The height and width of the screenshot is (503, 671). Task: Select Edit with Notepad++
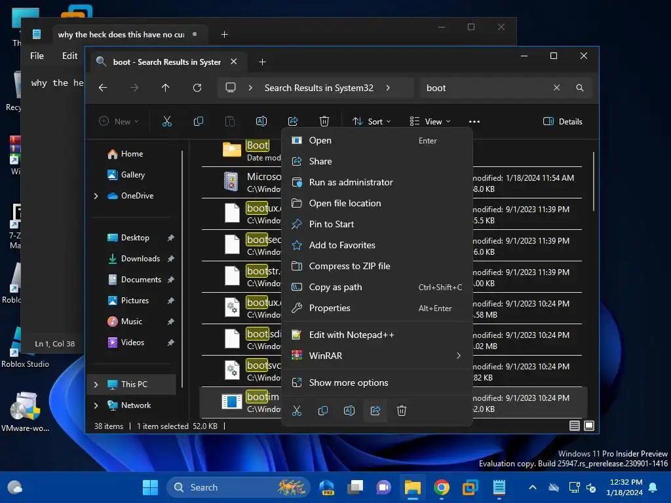(377, 335)
